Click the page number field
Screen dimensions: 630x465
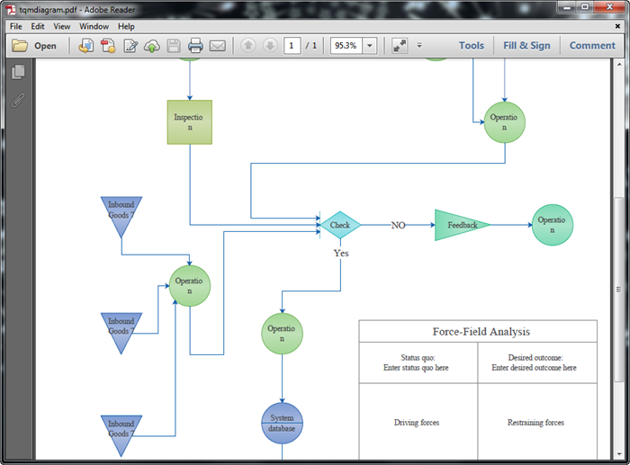(292, 45)
